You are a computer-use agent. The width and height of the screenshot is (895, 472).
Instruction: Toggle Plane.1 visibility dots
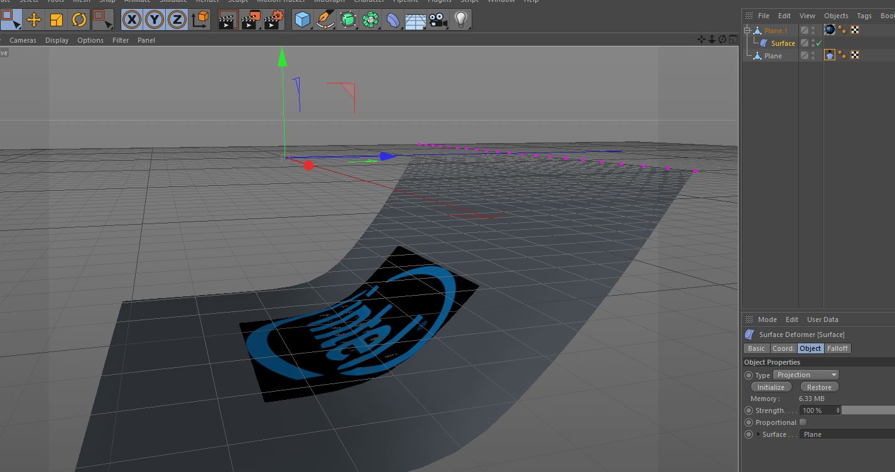813,30
